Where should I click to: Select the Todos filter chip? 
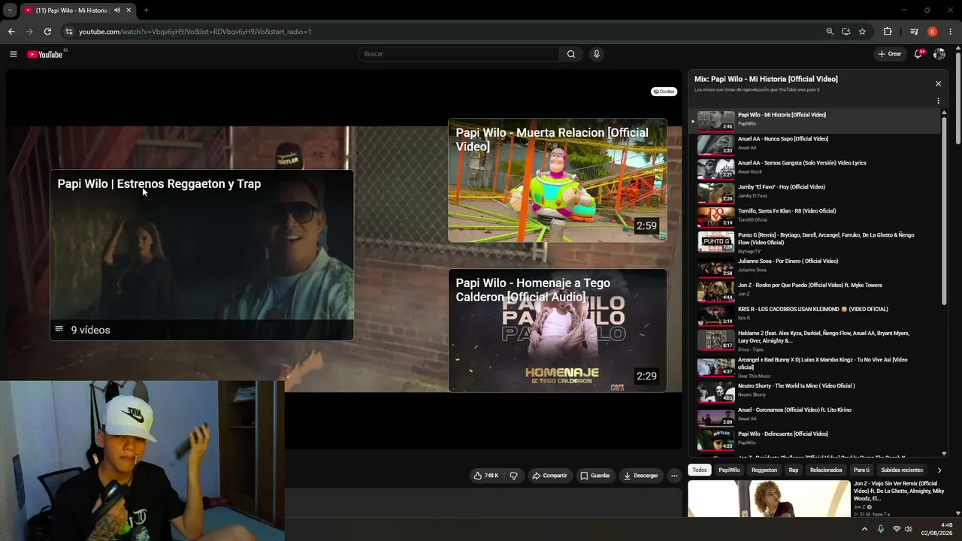pyautogui.click(x=700, y=470)
